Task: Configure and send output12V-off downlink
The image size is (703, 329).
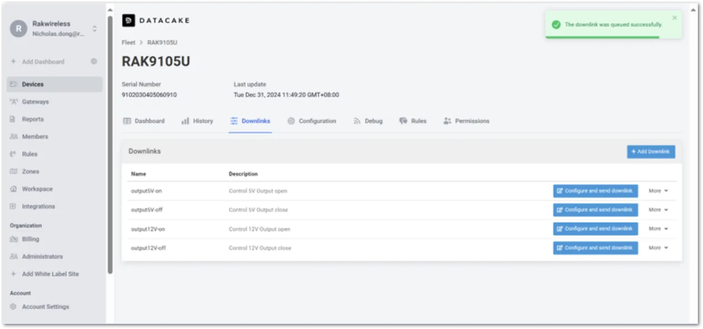Action: coord(595,248)
